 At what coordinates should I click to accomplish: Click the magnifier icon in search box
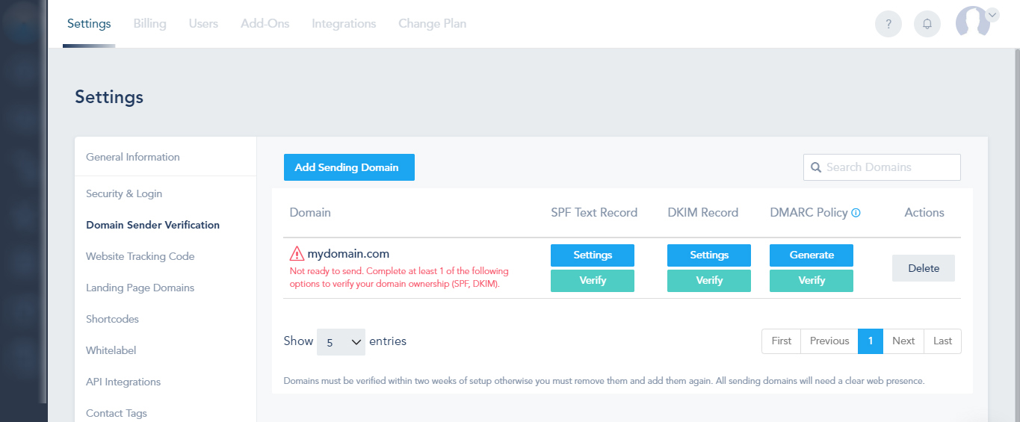815,167
